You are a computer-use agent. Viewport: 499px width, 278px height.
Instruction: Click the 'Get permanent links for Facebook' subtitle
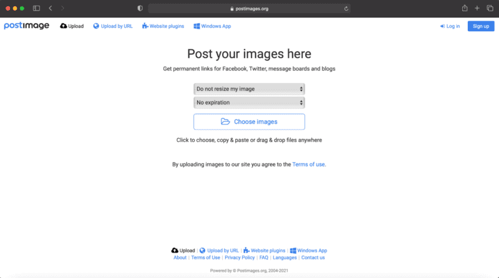[249, 69]
